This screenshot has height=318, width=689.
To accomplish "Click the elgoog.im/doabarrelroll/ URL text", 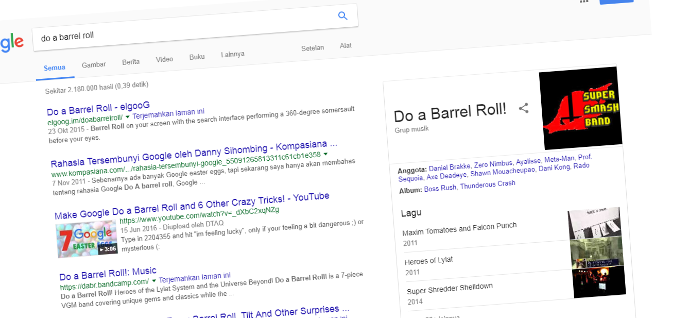I will [84, 119].
